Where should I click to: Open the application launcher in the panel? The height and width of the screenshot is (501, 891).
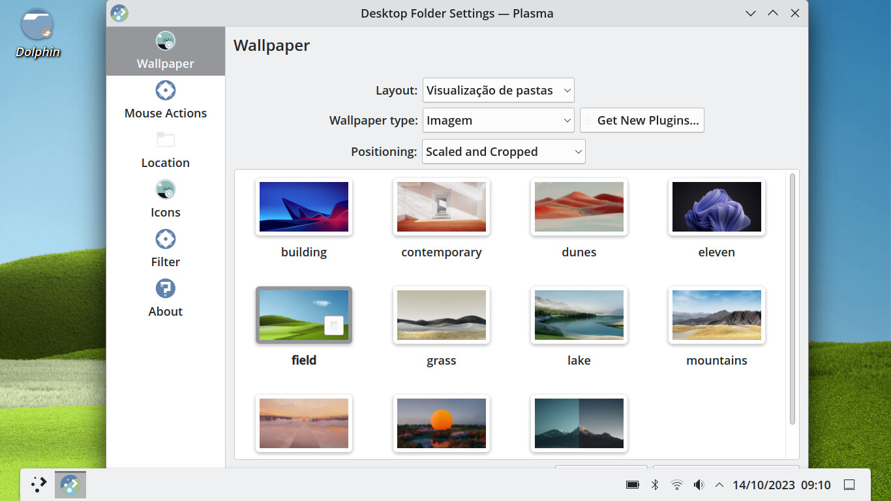click(x=39, y=485)
